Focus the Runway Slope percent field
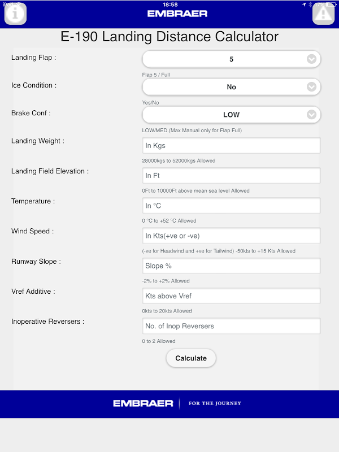The width and height of the screenshot is (339, 452). [x=231, y=266]
